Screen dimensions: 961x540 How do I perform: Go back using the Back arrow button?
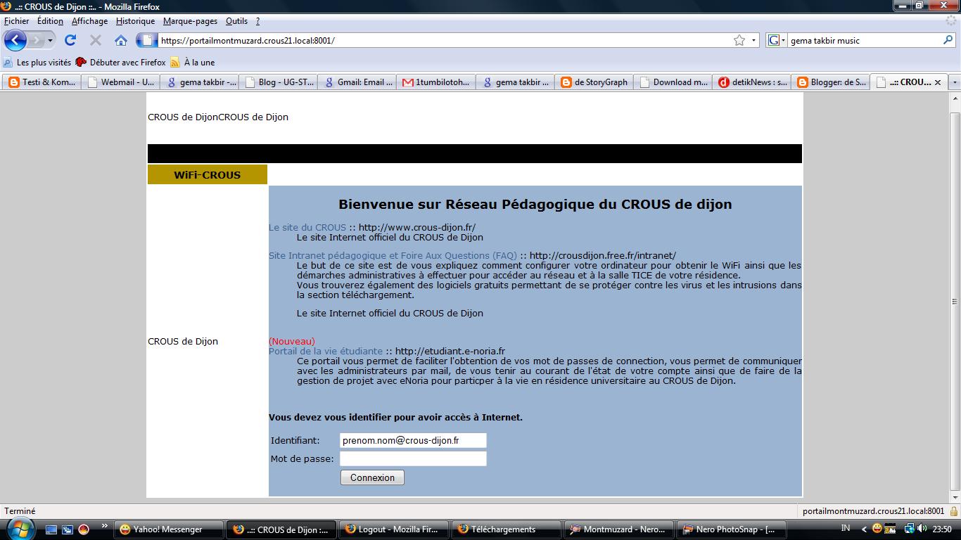(x=15, y=40)
